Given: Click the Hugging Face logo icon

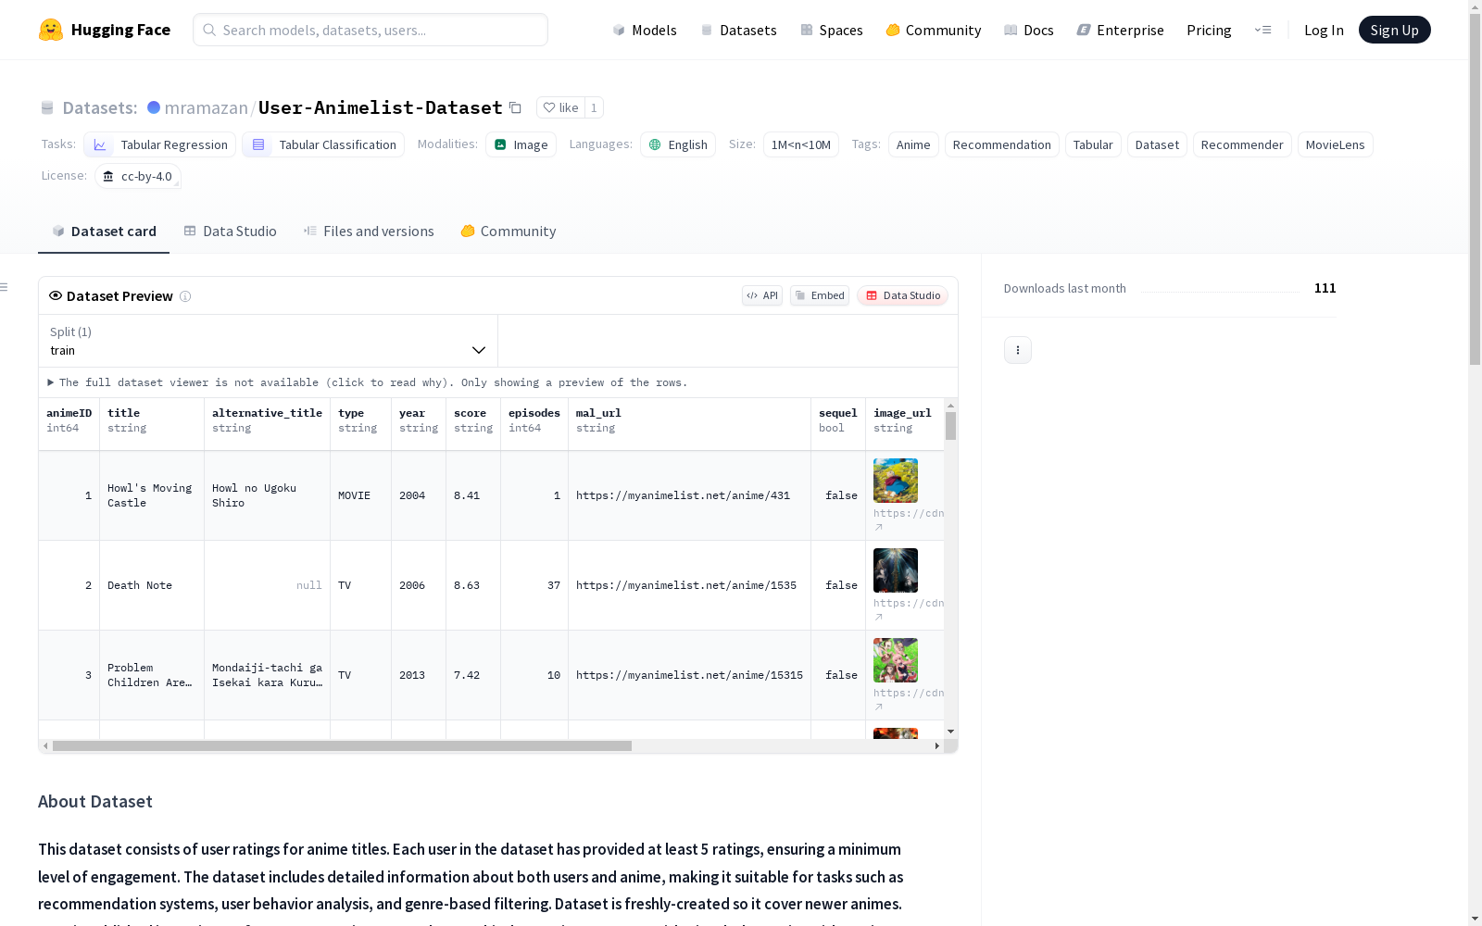Looking at the screenshot, I should pyautogui.click(x=51, y=30).
